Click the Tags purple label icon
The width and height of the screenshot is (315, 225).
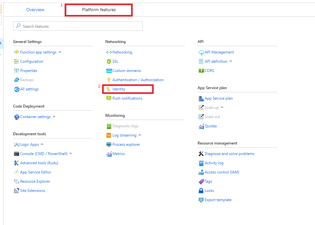(x=201, y=181)
